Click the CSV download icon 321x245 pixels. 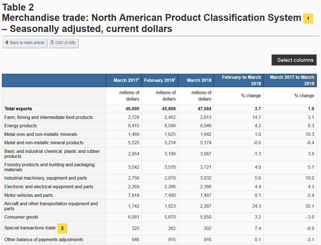(52, 42)
